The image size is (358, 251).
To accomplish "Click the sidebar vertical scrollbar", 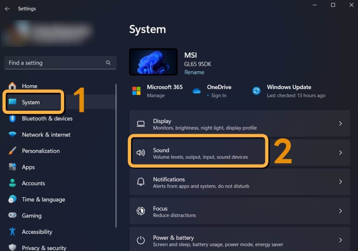I will (x=116, y=156).
